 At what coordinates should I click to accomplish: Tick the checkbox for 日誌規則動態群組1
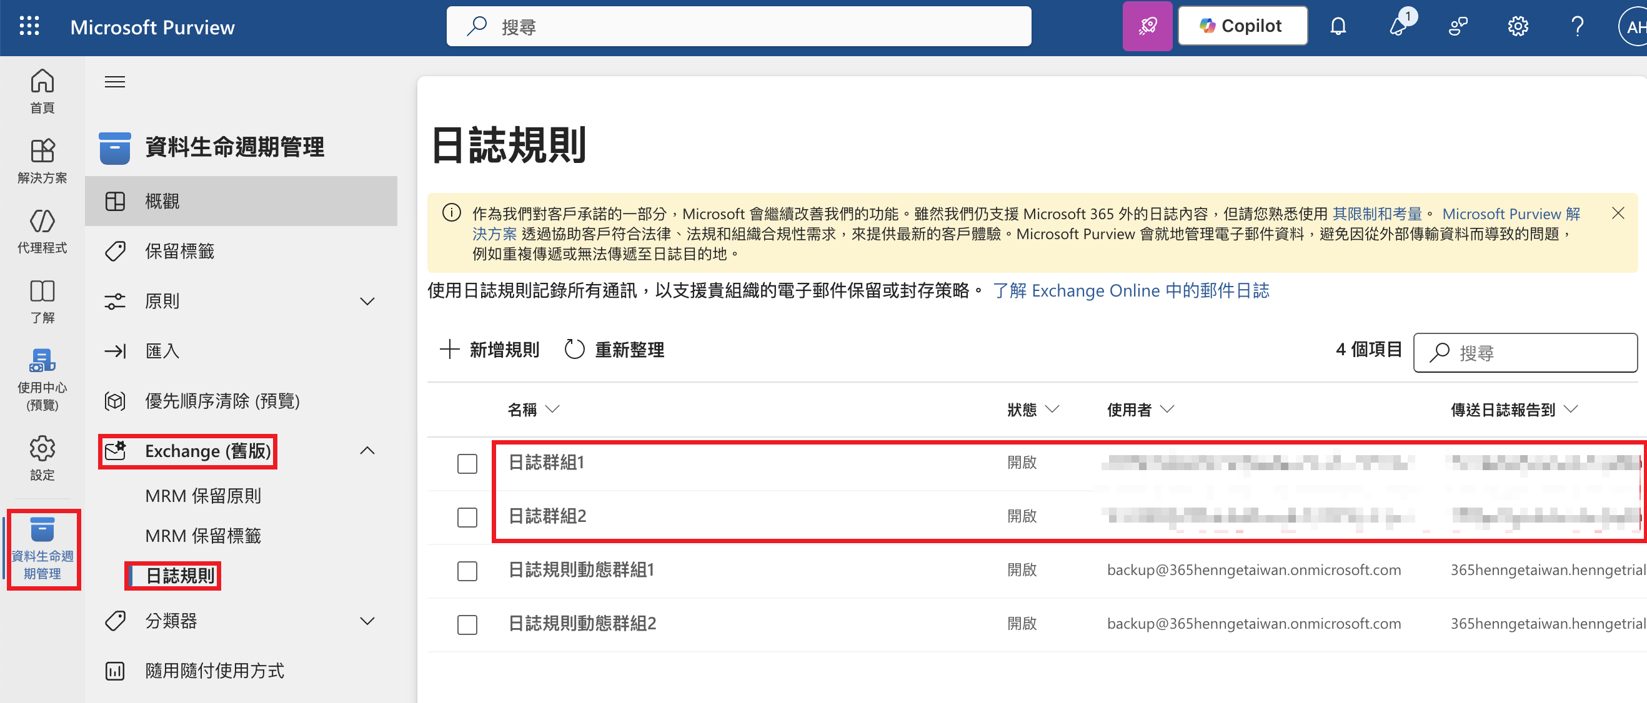pos(467,570)
